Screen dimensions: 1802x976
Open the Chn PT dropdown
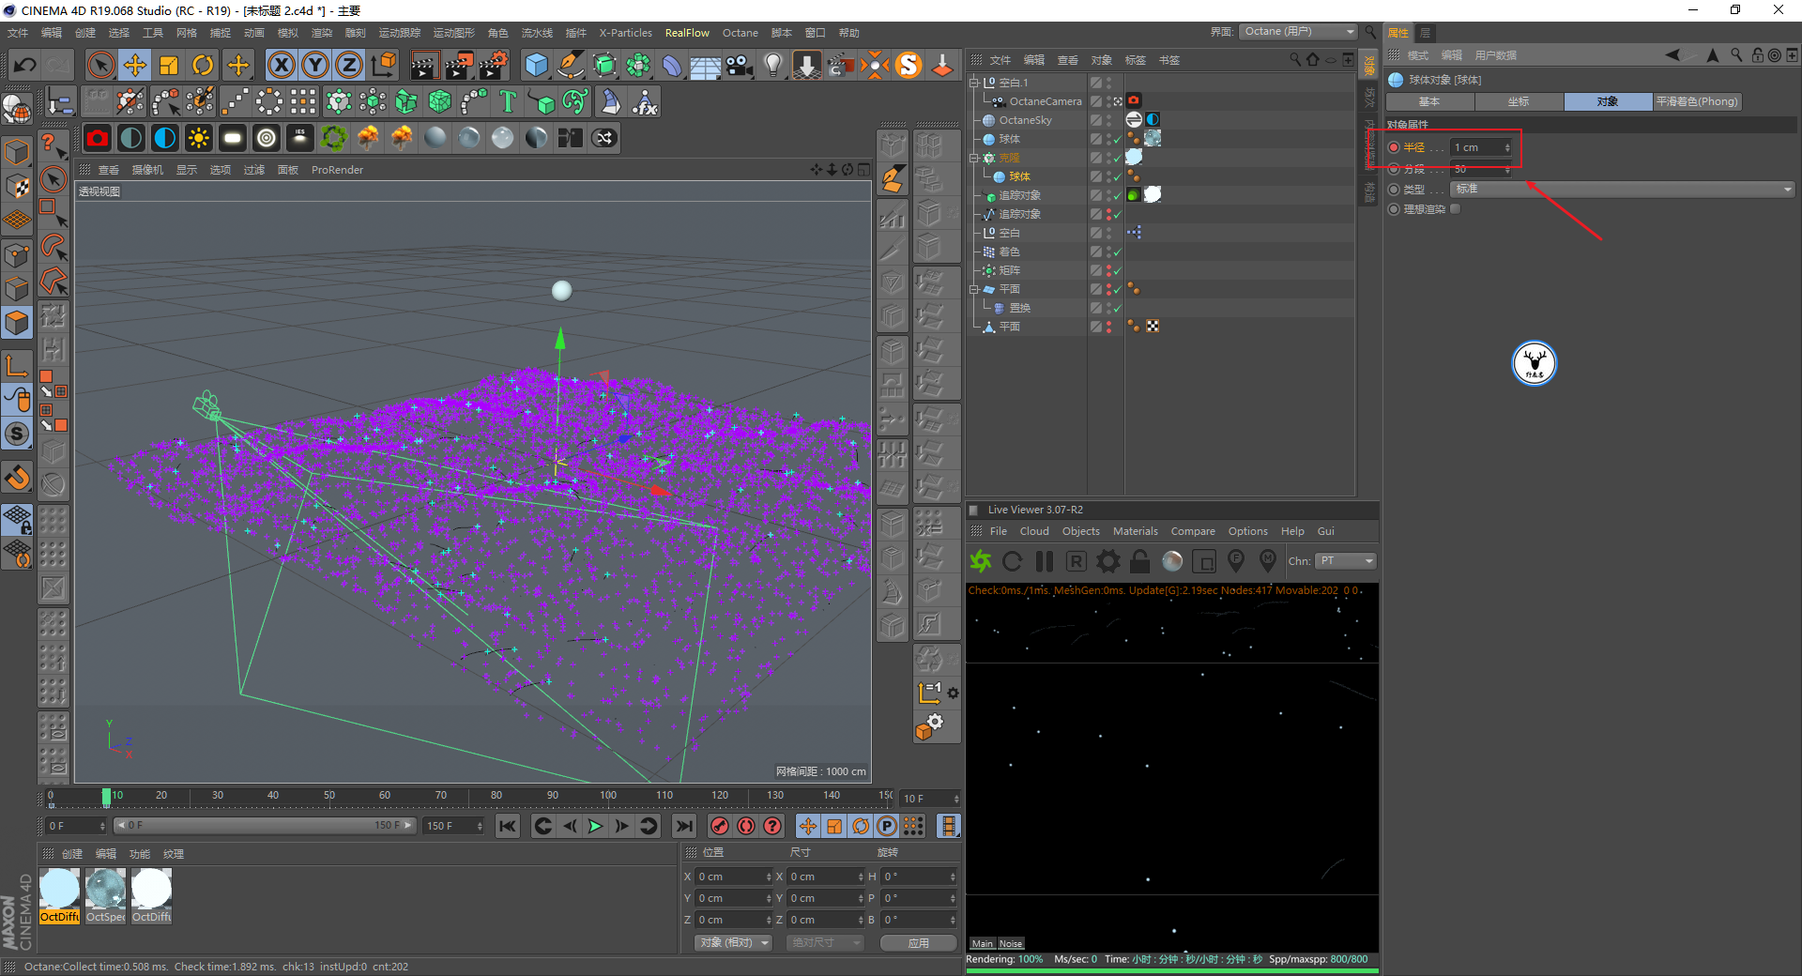point(1345,561)
